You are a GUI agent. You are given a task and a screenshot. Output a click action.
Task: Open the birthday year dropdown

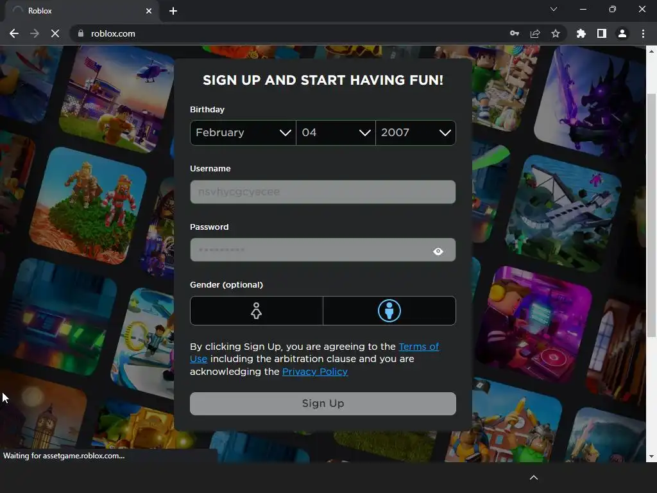point(416,133)
